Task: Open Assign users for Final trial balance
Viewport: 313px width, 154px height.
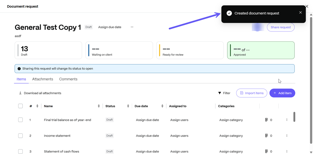Action: 179,120
